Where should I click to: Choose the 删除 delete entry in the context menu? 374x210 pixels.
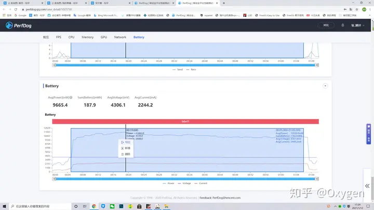click(126, 154)
